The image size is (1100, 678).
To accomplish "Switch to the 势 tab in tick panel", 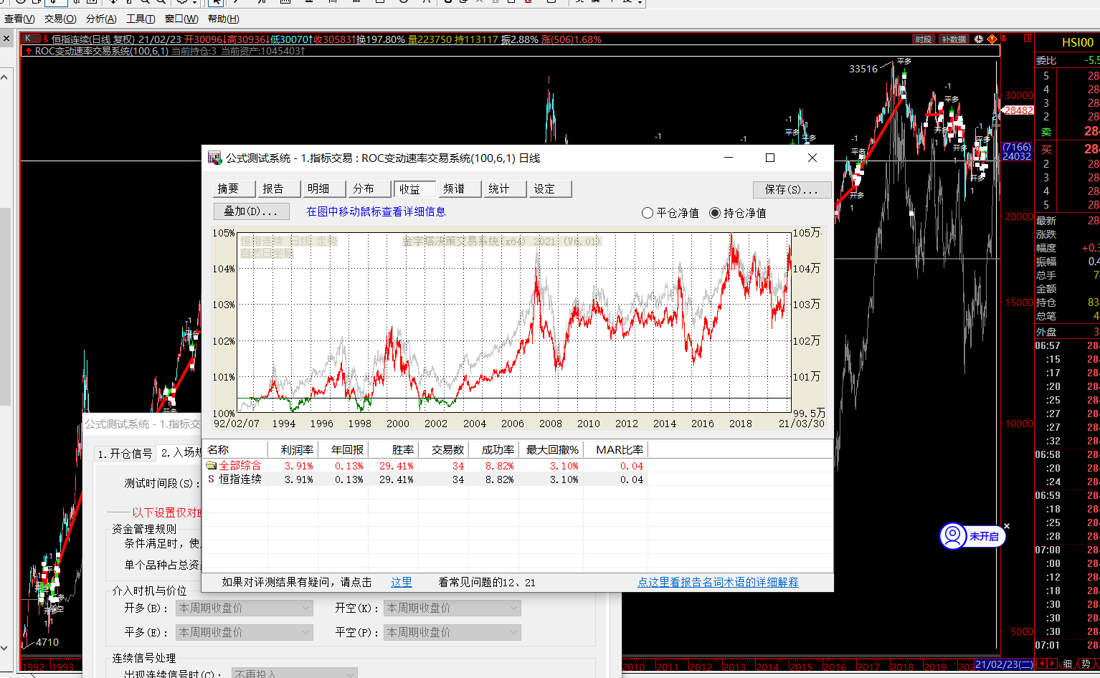I will (x=1086, y=664).
